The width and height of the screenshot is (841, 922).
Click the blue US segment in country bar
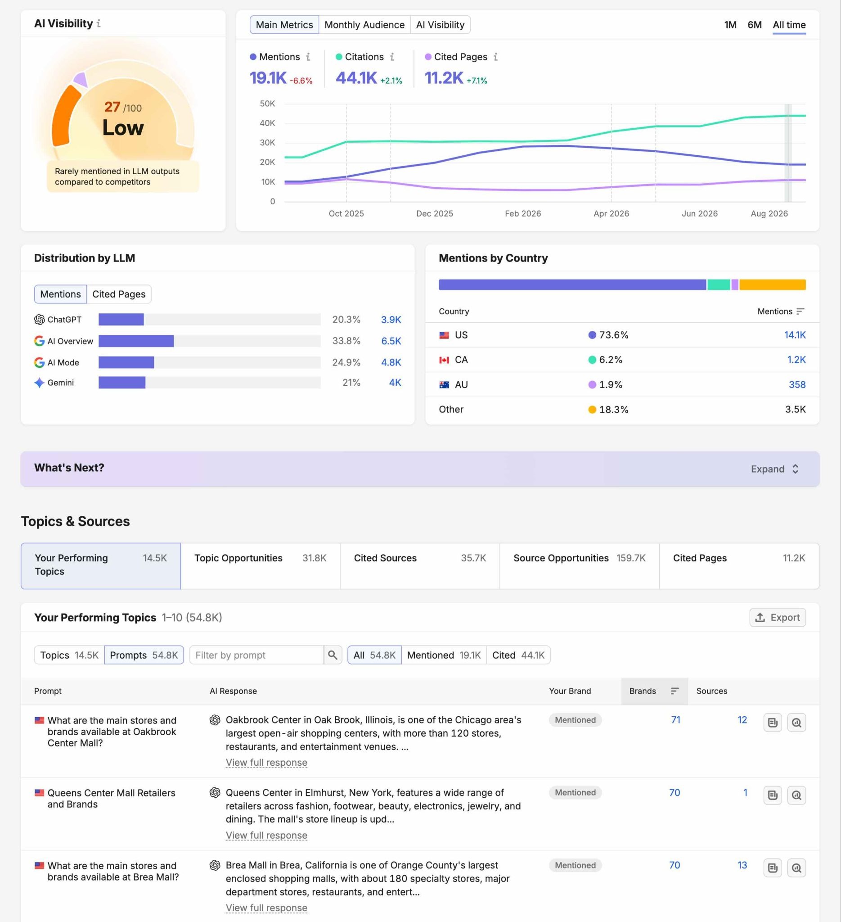coord(572,285)
